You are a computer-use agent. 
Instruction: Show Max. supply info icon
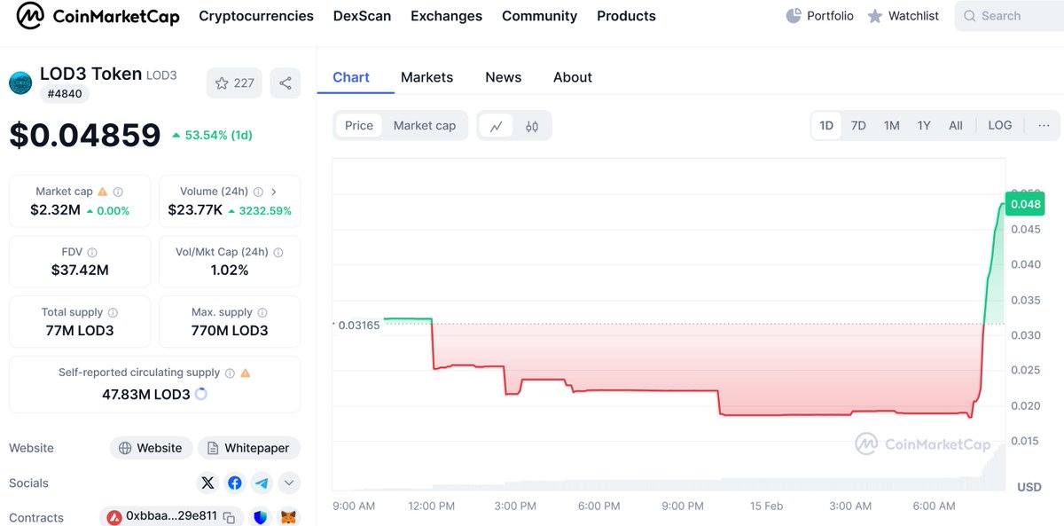pos(262,312)
